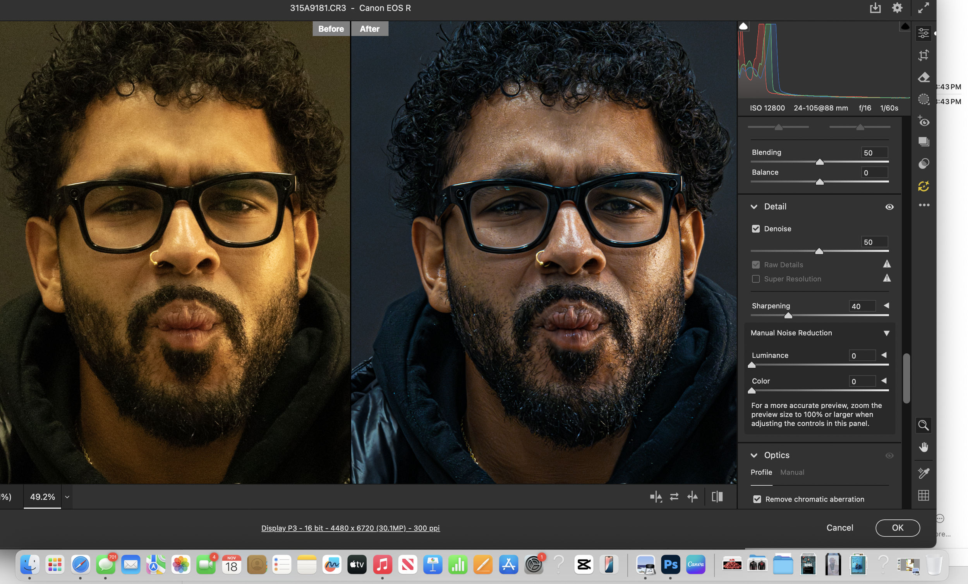Toggle shadow clipping warning in histogram
The image size is (968, 584).
pyautogui.click(x=743, y=26)
